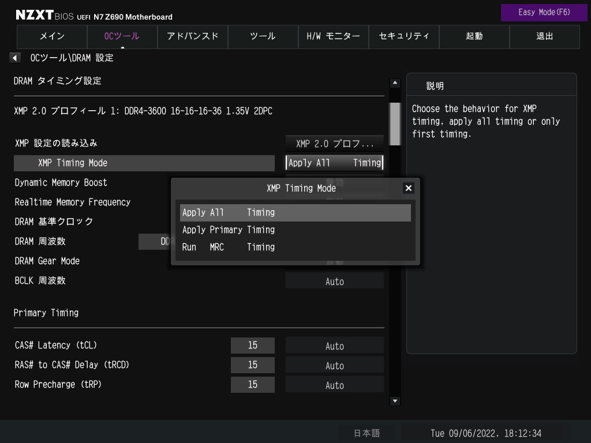
Task: Open the 退出 tab
Action: pyautogui.click(x=545, y=36)
